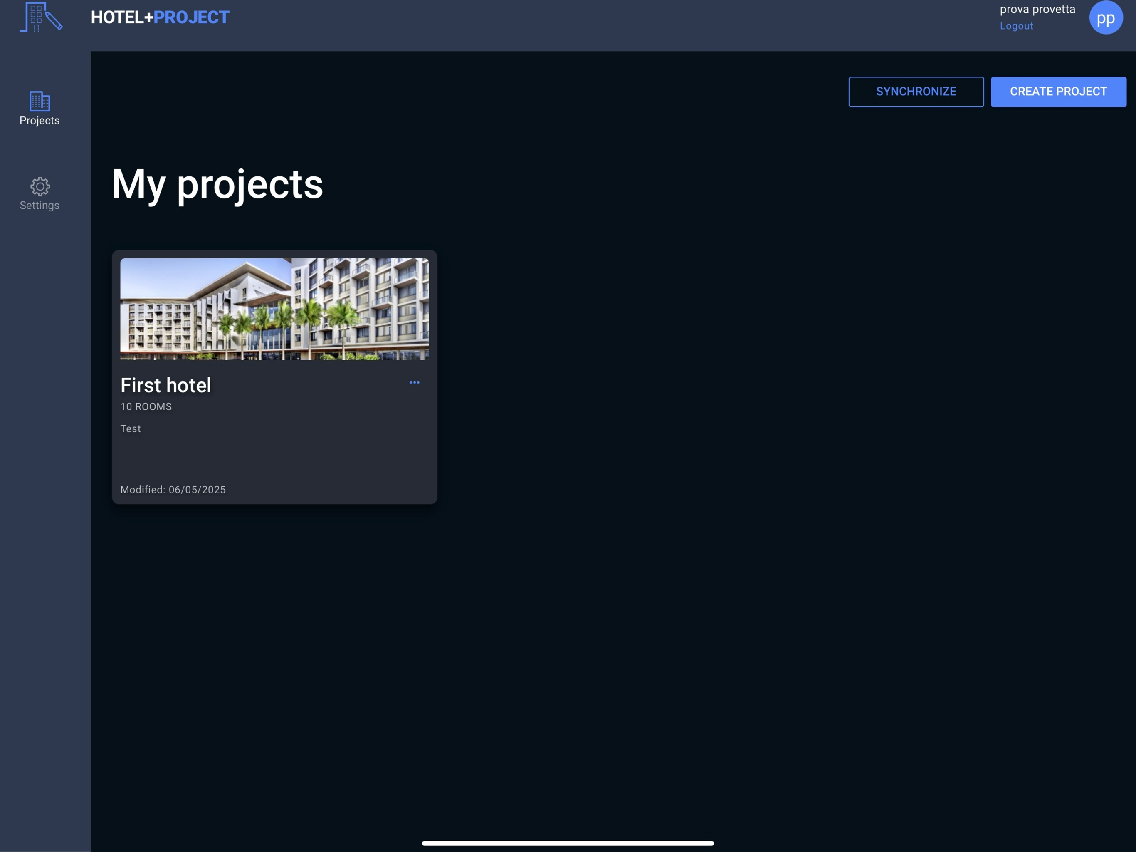Click the pp user avatar
This screenshot has width=1136, height=852.
pos(1106,17)
